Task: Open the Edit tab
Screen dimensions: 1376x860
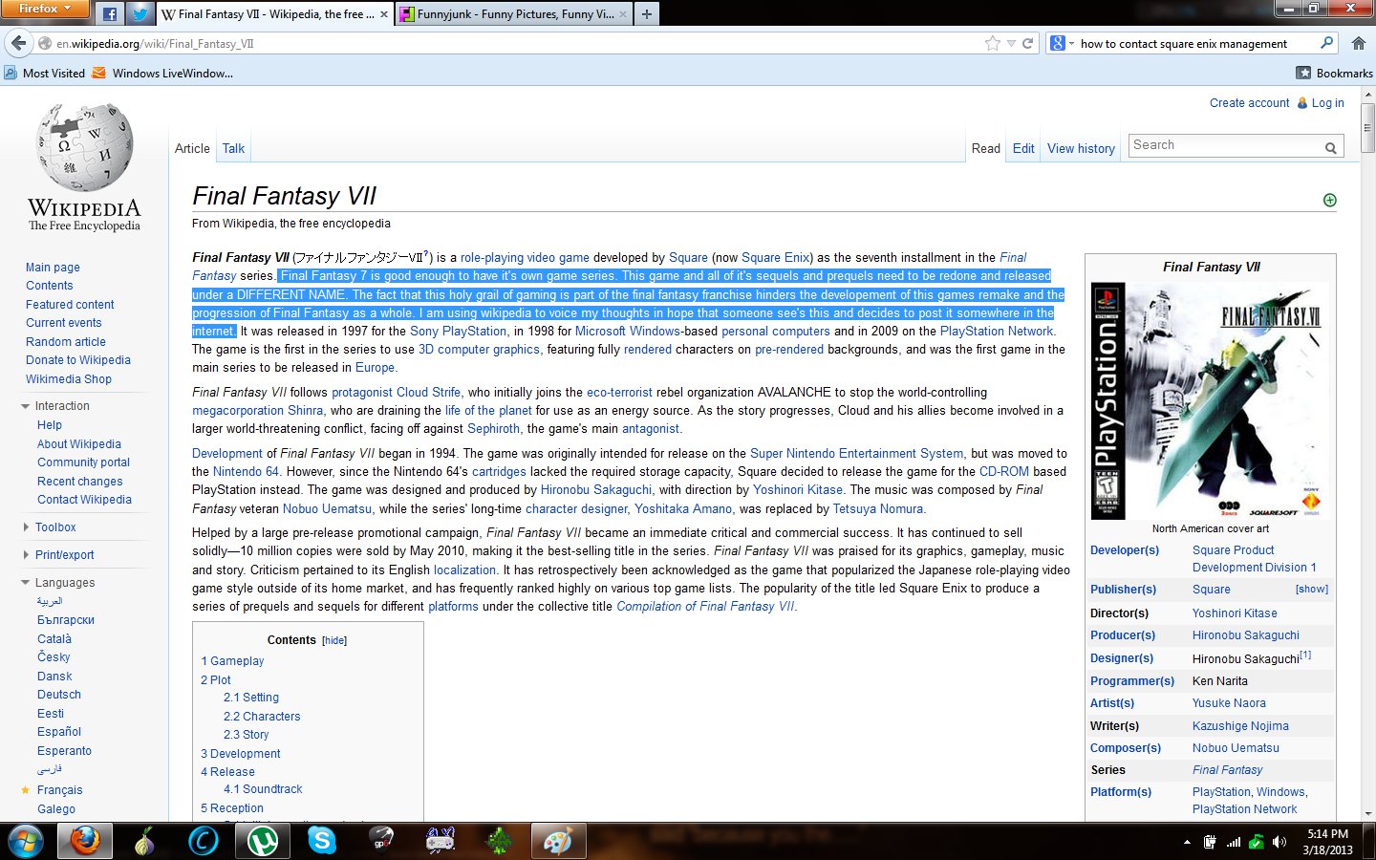Action: point(1023,148)
